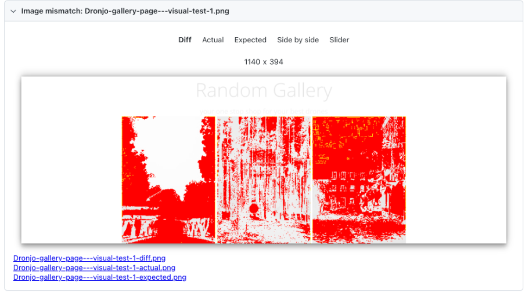
Task: Click the 1140 x 394 dimensions label
Action: click(x=264, y=61)
